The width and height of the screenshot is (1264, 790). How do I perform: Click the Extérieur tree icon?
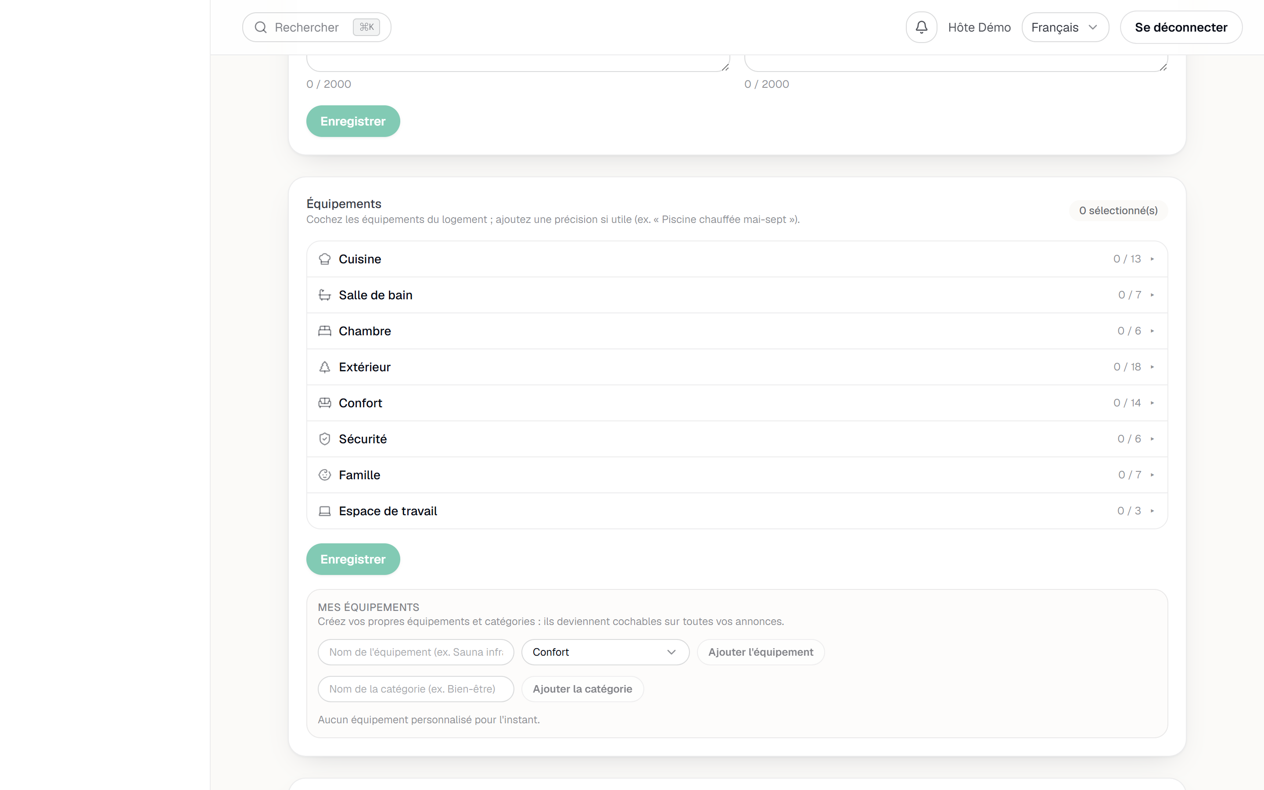[324, 367]
